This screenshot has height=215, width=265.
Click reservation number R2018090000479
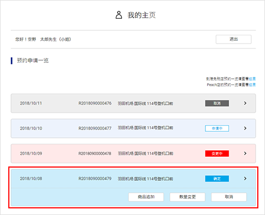pos(95,179)
